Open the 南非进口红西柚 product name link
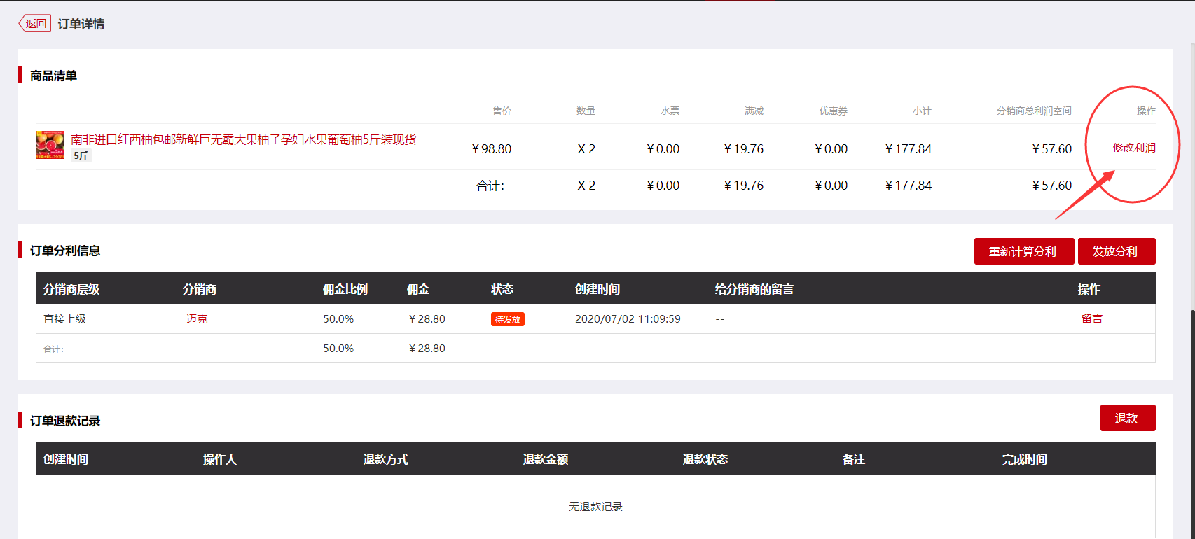The image size is (1195, 539). (x=243, y=139)
